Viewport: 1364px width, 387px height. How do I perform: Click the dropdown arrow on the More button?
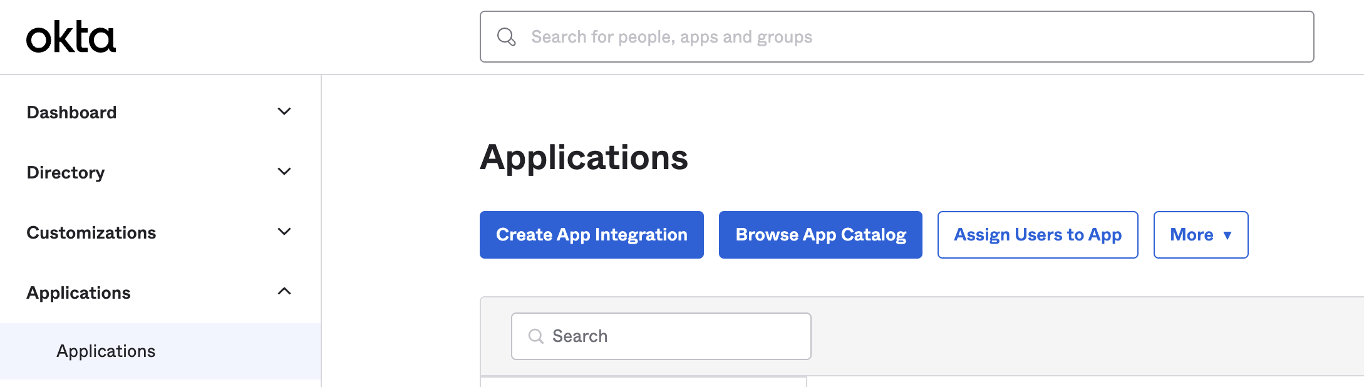1227,235
